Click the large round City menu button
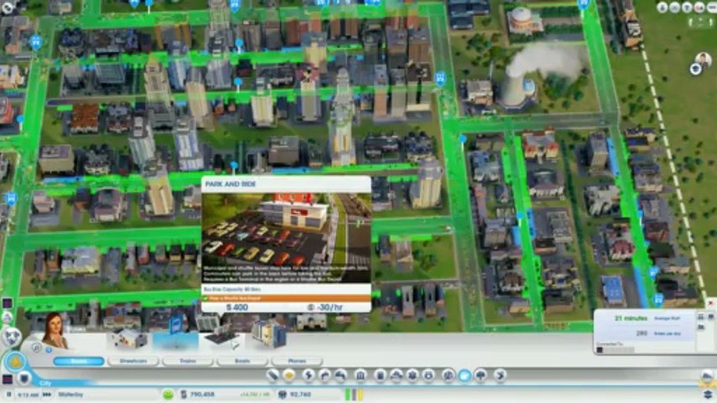This screenshot has height=403, width=717. [15, 362]
